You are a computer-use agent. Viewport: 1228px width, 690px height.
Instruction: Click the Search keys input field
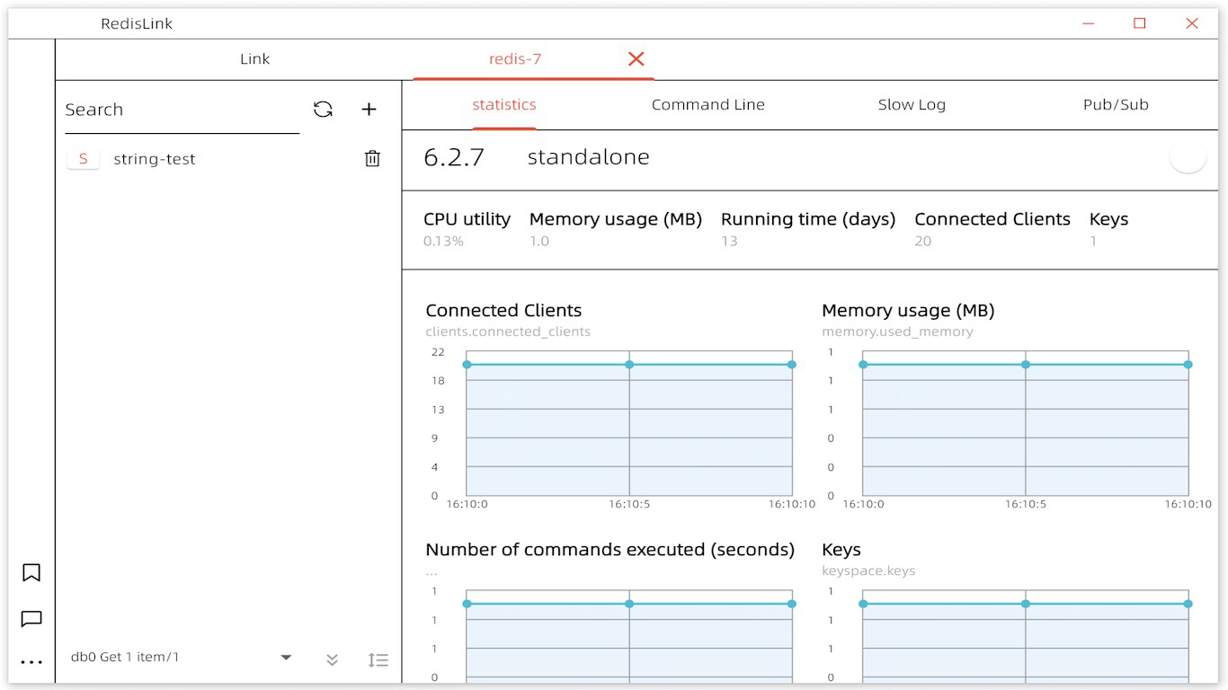[x=182, y=110]
